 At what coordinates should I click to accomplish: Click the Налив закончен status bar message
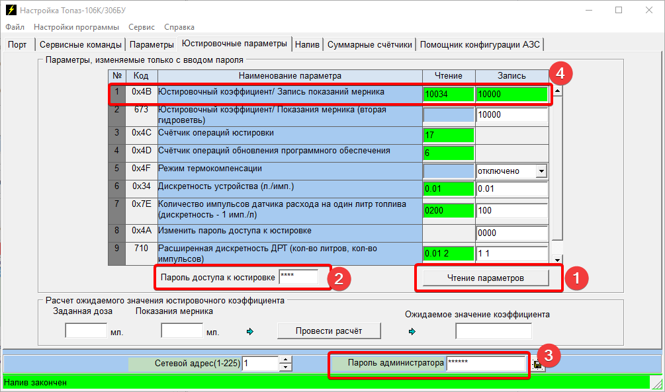35,382
